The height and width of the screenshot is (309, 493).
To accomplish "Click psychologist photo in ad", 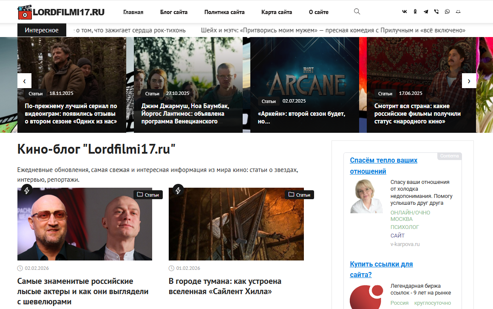I will coord(366,196).
